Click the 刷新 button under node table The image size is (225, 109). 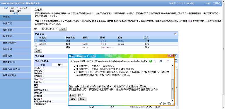coord(38,51)
